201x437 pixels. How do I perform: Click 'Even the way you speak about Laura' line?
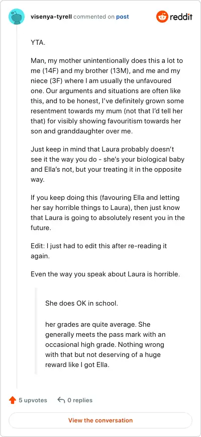(106, 274)
